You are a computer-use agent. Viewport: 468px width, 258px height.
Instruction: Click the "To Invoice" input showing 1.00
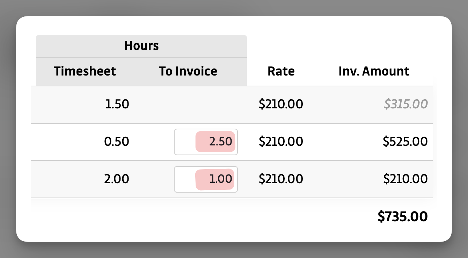pos(206,179)
